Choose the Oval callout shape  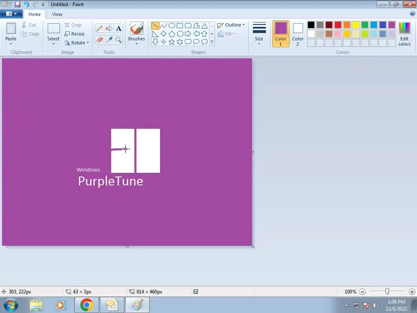196,42
